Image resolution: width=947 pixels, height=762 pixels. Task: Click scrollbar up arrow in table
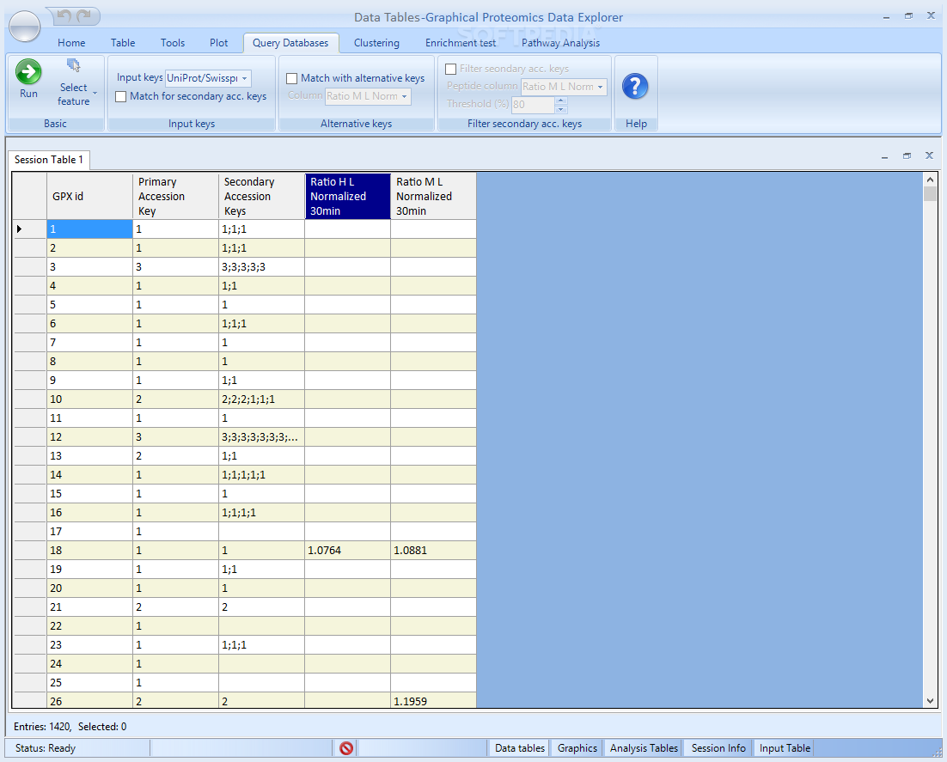(x=930, y=180)
